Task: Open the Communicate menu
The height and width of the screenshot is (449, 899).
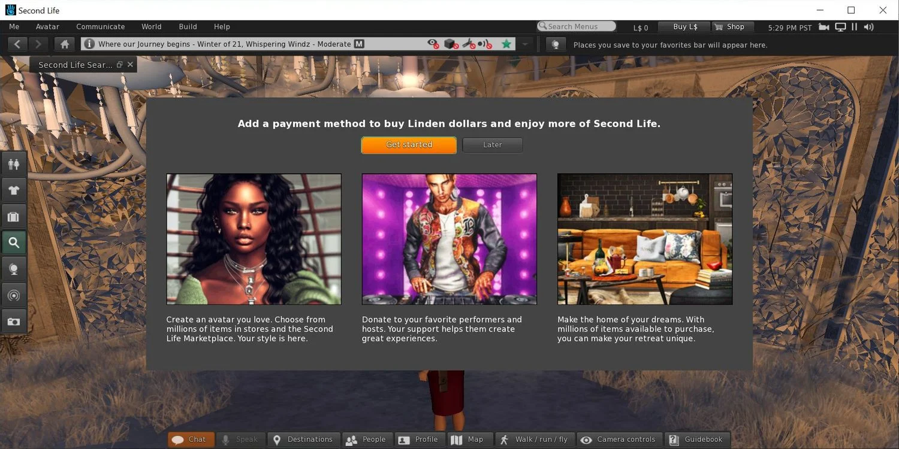Action: tap(101, 27)
